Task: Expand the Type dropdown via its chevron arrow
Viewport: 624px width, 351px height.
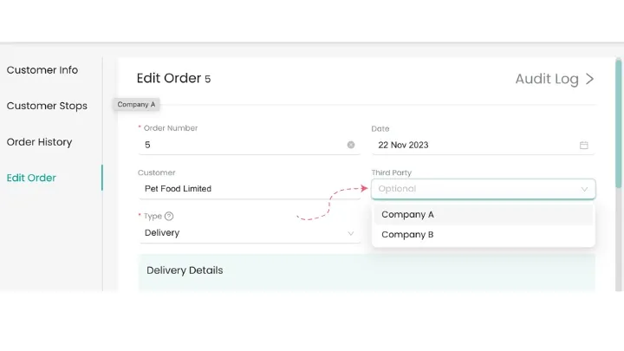Action: (x=351, y=233)
